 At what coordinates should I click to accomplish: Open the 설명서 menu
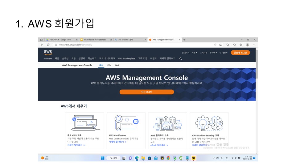point(82,58)
